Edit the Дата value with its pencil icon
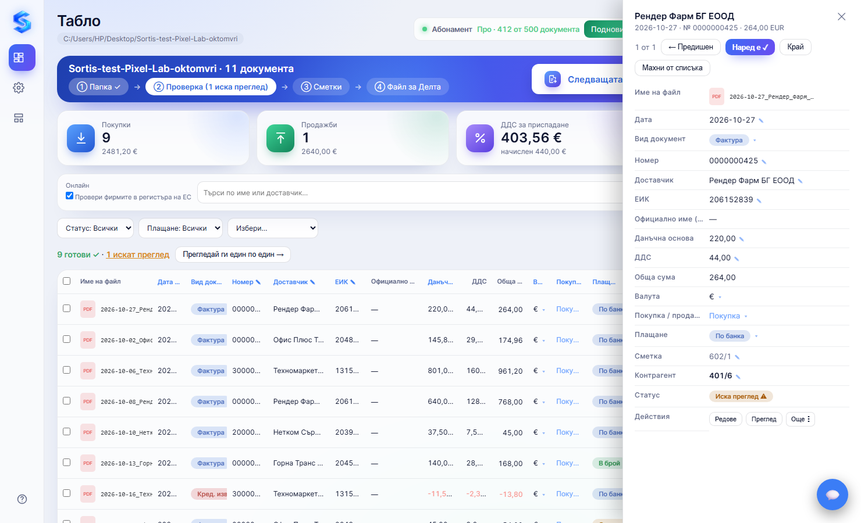This screenshot has height=523, width=861. pos(761,120)
